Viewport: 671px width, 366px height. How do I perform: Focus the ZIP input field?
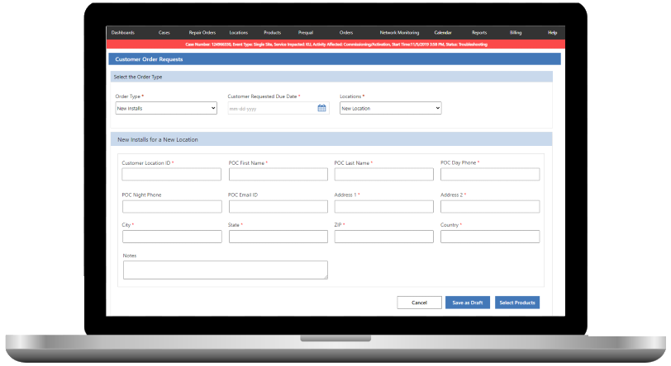(x=383, y=237)
